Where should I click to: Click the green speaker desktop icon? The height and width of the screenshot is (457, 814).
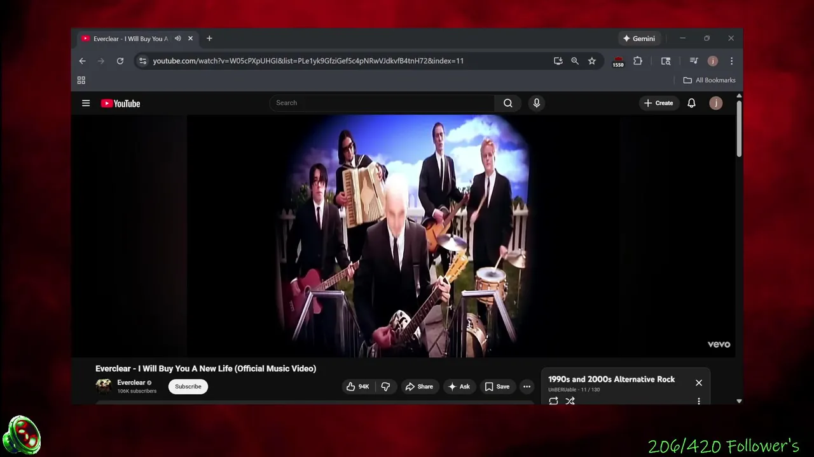pos(22,435)
